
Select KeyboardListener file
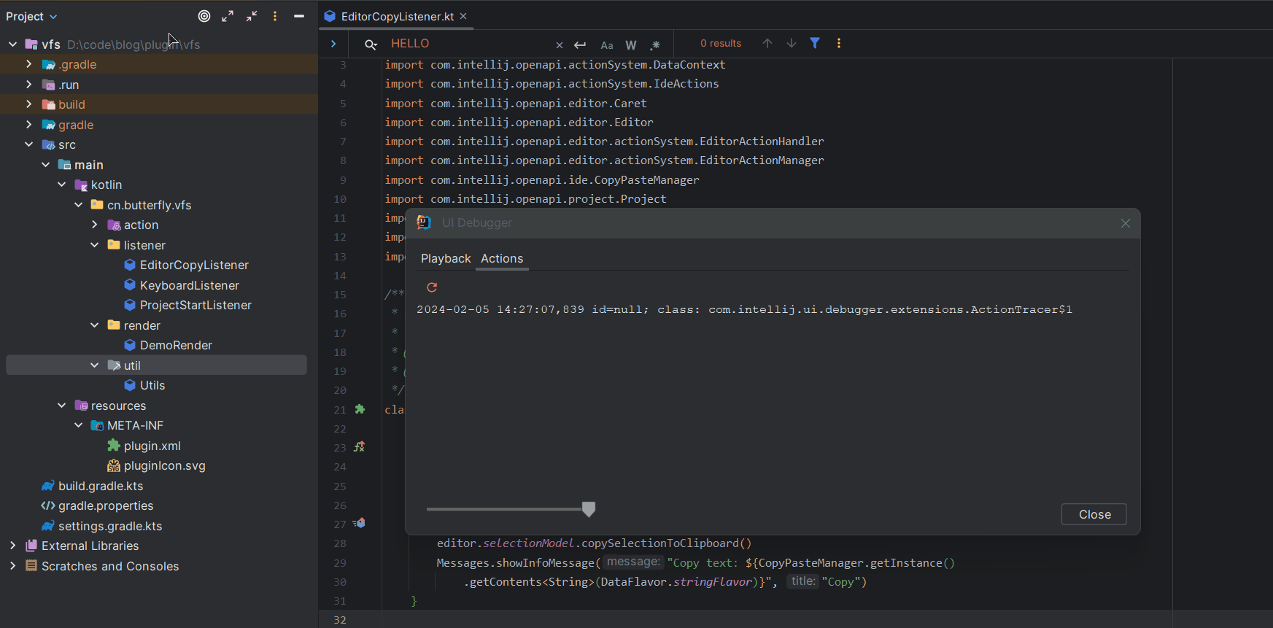[x=190, y=285]
